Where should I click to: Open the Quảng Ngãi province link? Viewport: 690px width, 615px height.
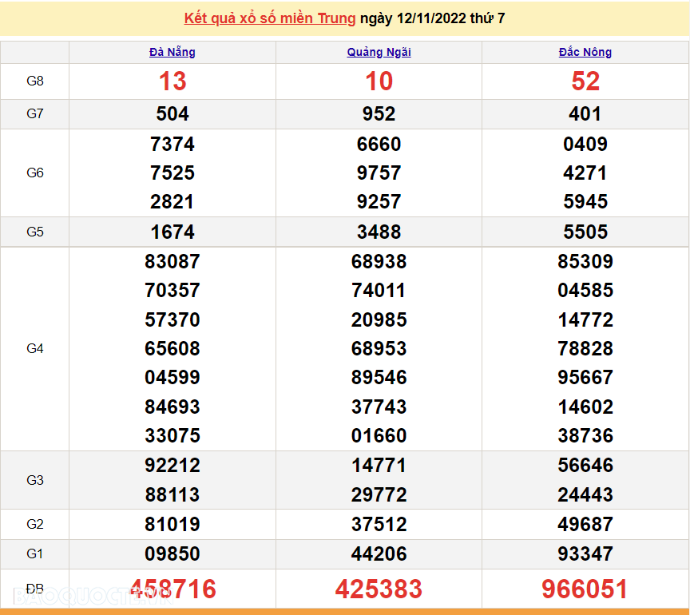point(379,52)
